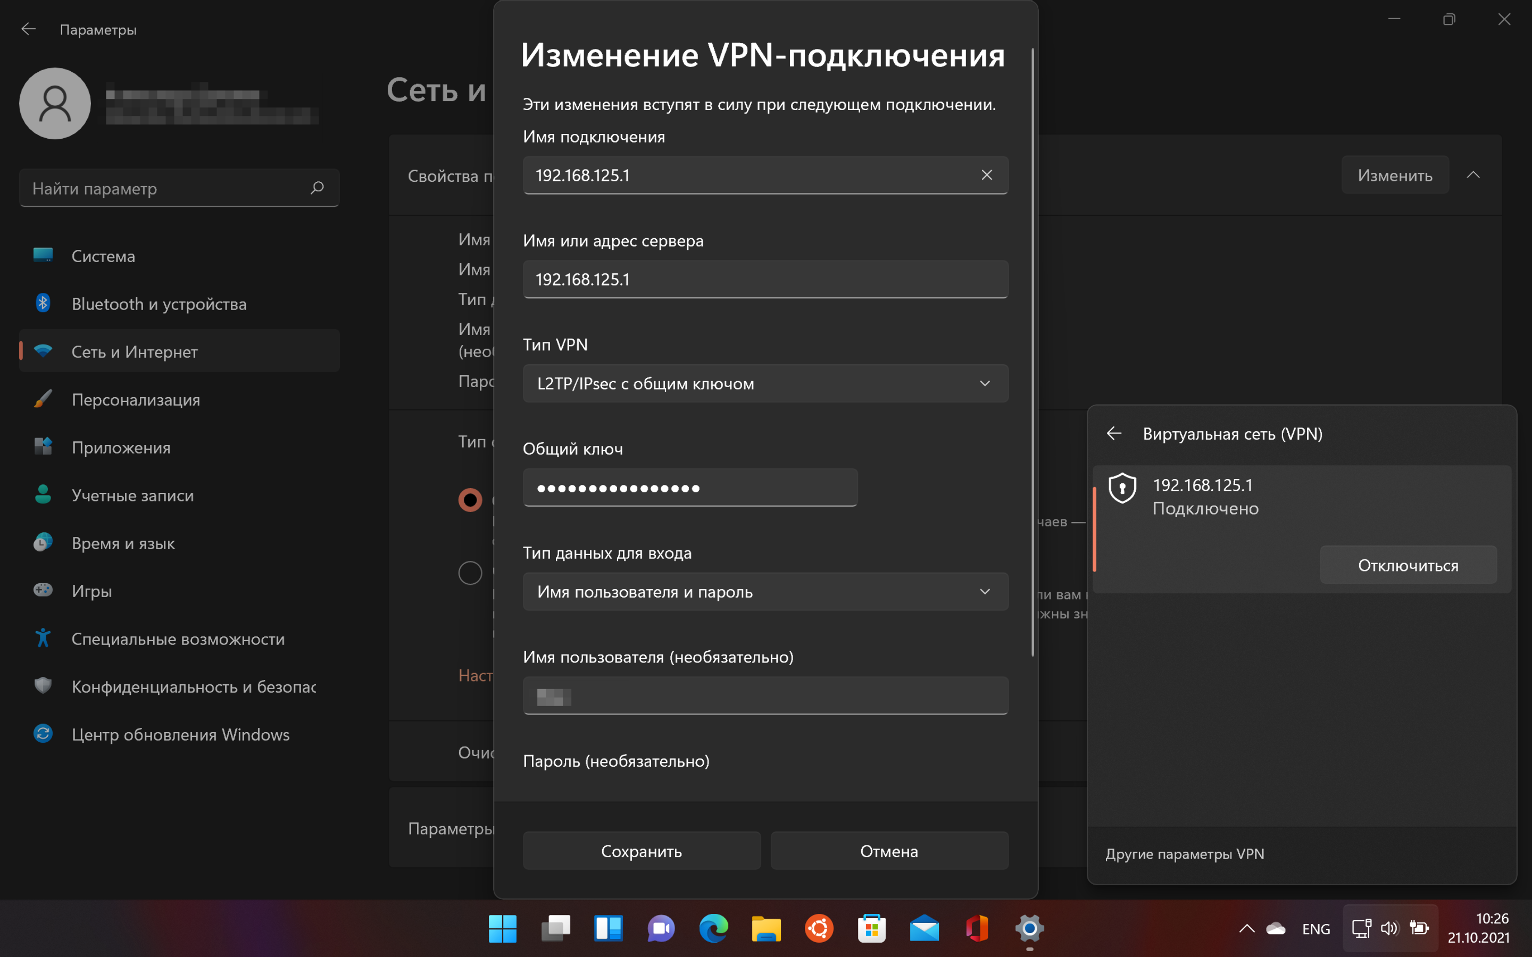Open Центр обновления Windows category
The height and width of the screenshot is (957, 1532).
(179, 734)
